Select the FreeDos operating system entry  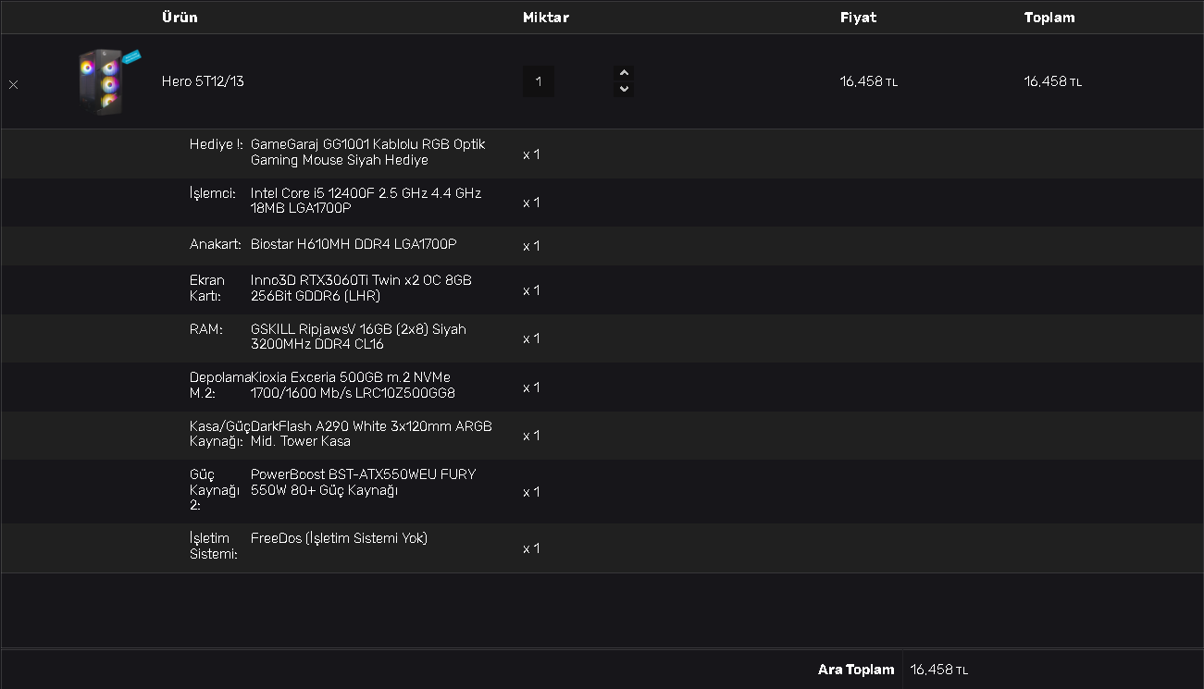[339, 538]
